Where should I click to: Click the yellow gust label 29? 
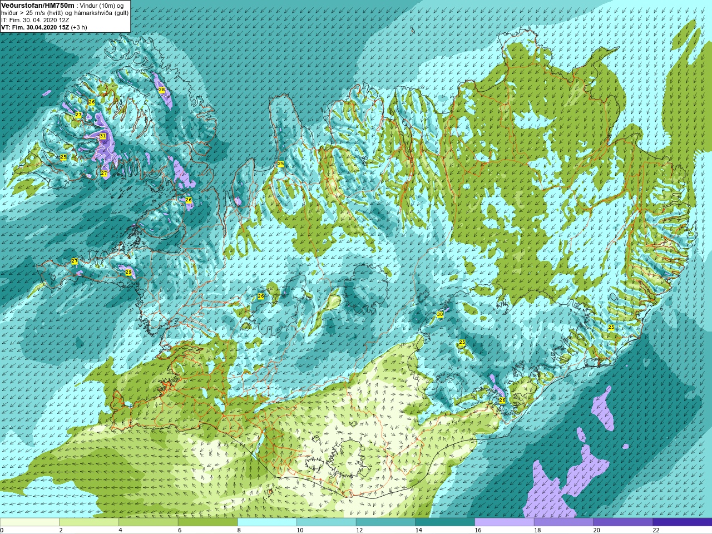[128, 272]
